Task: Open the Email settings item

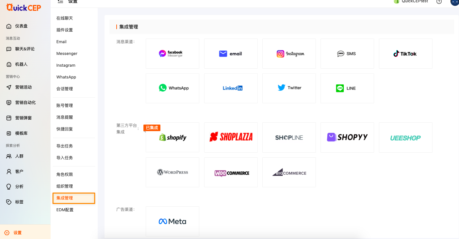Action: point(61,42)
